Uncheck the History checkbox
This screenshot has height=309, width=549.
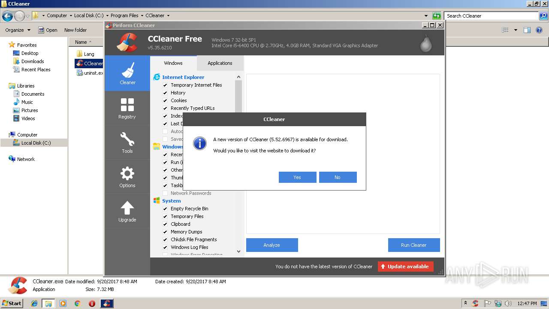click(x=165, y=93)
